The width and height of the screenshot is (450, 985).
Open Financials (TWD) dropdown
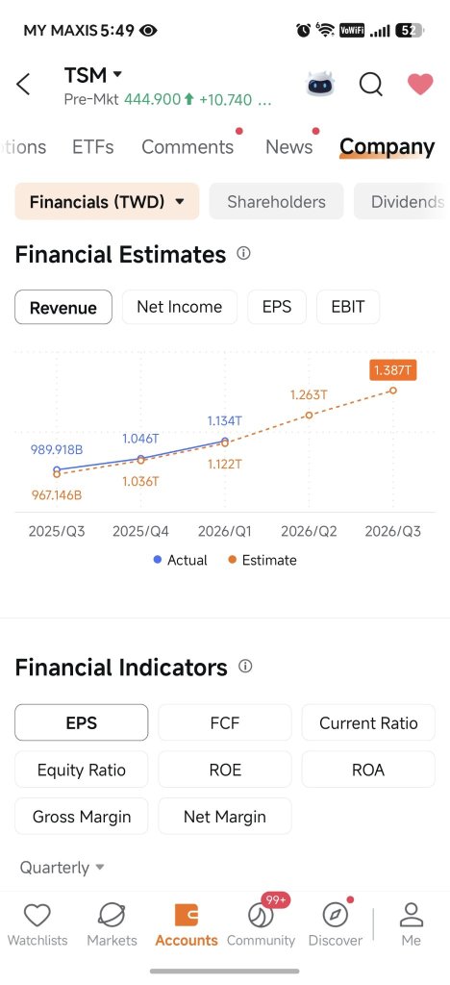click(x=107, y=202)
